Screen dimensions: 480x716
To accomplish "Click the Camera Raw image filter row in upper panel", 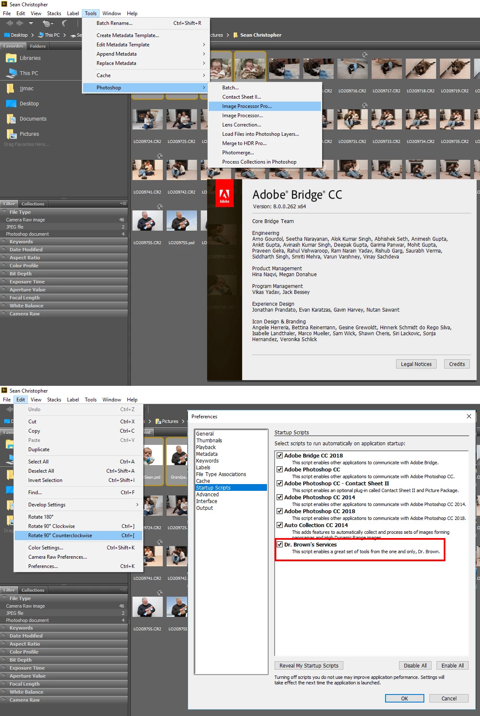I will pos(64,220).
